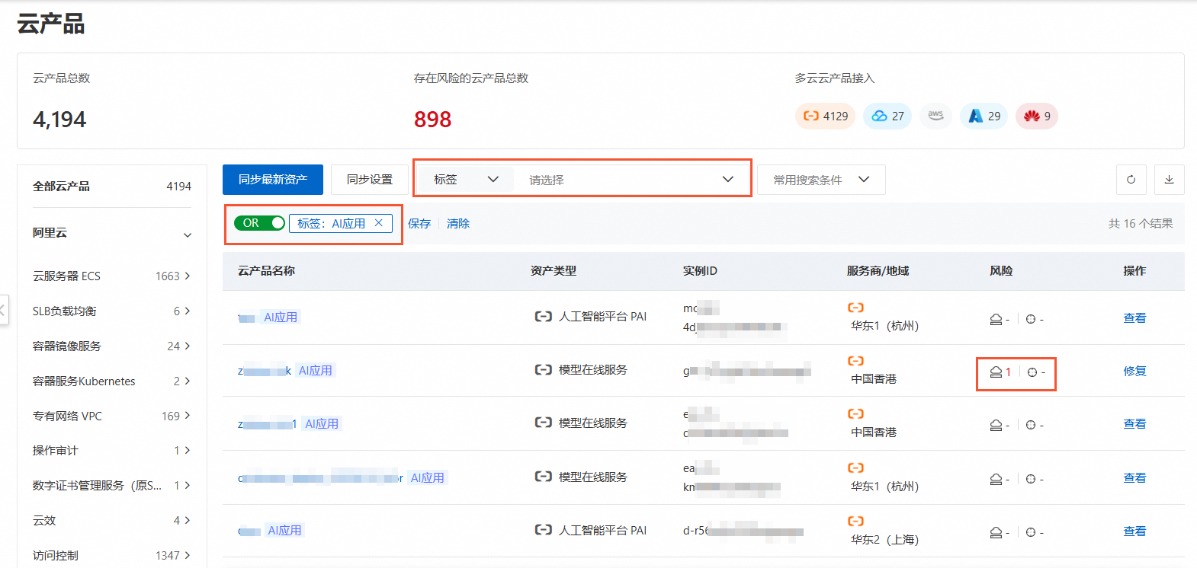Click 华东2（上海） region cell
The width and height of the screenshot is (1197, 568).
click(884, 539)
